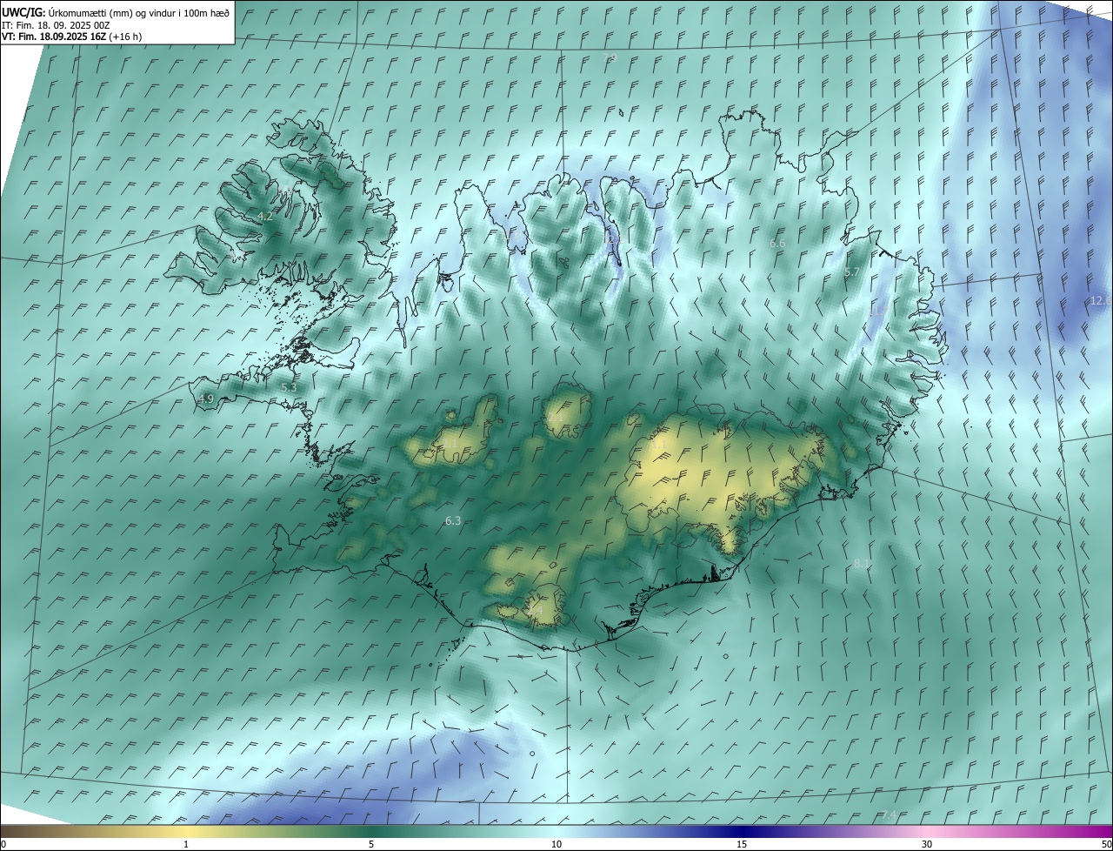Click the 2.4 value on the map

[x=535, y=611]
